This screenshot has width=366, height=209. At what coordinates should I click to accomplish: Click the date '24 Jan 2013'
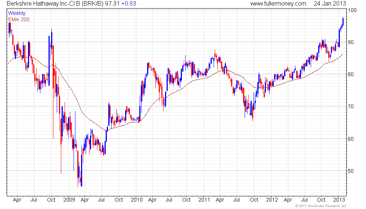[330, 3]
